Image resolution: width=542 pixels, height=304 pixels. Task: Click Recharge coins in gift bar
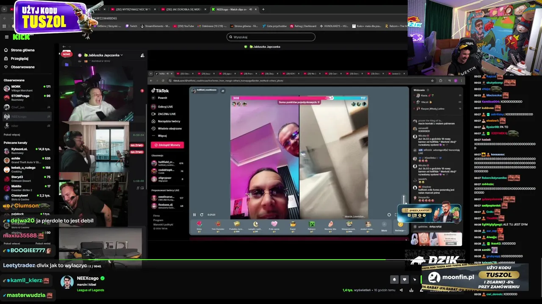pos(399,226)
